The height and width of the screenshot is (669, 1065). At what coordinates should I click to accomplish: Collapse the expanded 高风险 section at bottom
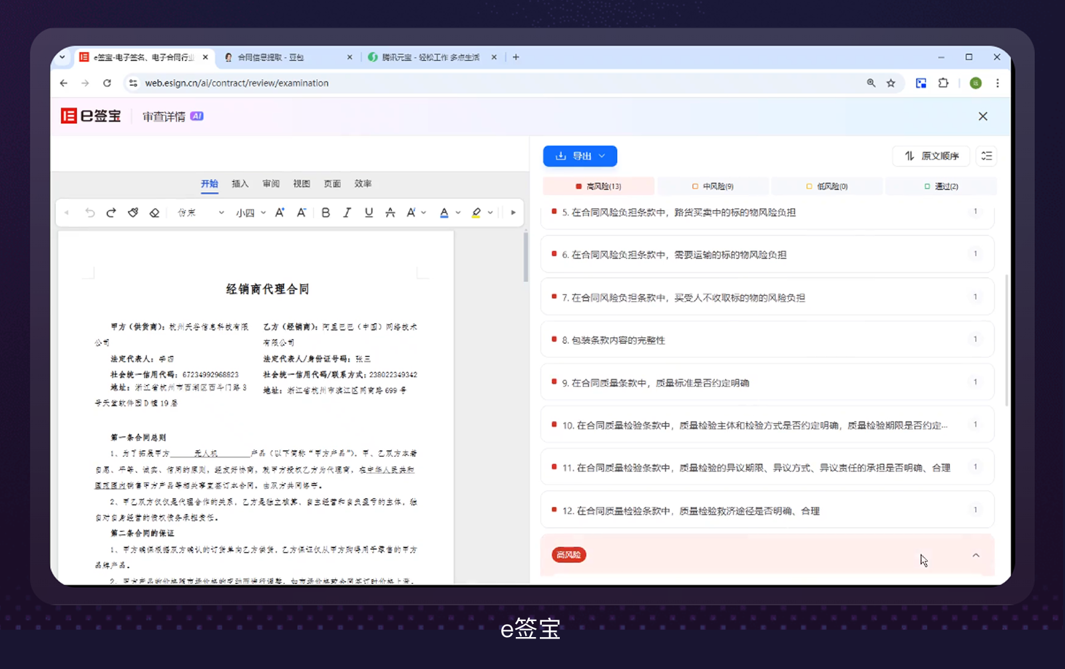click(x=976, y=555)
